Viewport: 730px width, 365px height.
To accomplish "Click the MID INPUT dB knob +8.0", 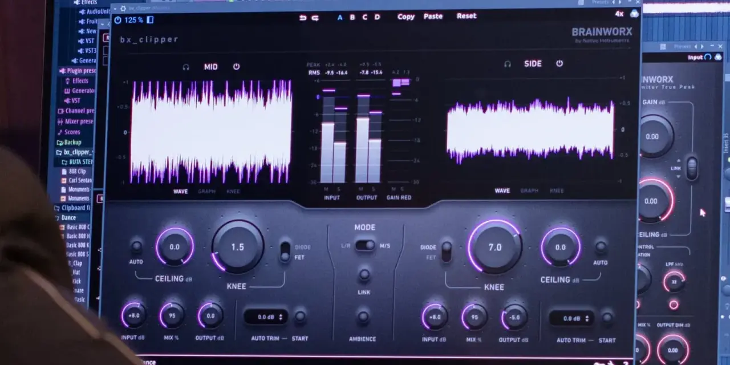I will pos(133,315).
